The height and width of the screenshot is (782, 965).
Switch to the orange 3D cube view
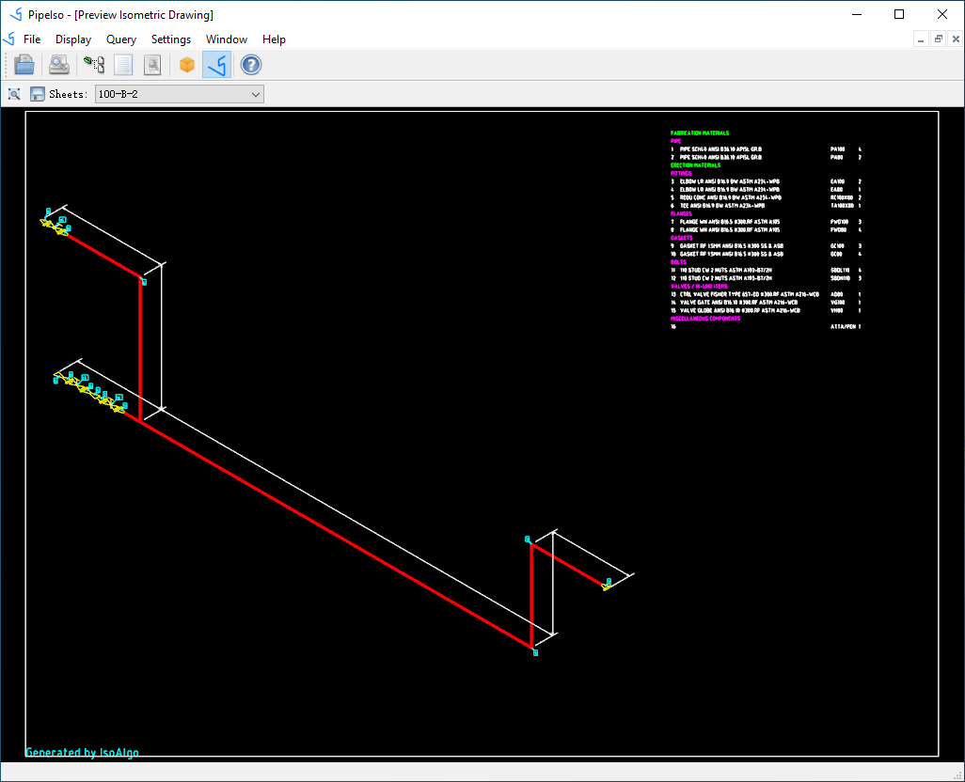pyautogui.click(x=187, y=65)
